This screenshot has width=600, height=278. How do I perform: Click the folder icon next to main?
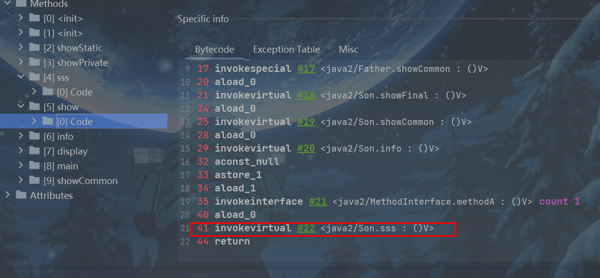click(x=34, y=166)
